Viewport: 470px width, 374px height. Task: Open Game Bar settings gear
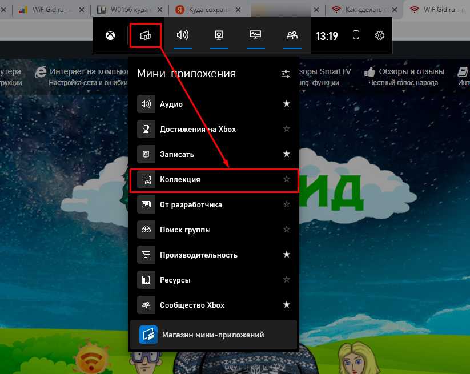click(379, 35)
